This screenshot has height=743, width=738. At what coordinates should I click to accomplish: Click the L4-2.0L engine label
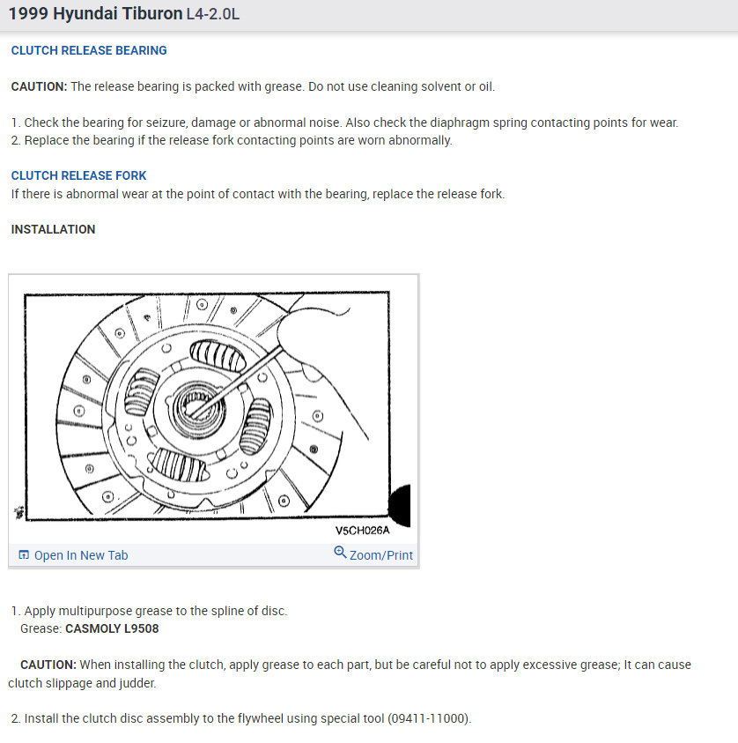[213, 14]
